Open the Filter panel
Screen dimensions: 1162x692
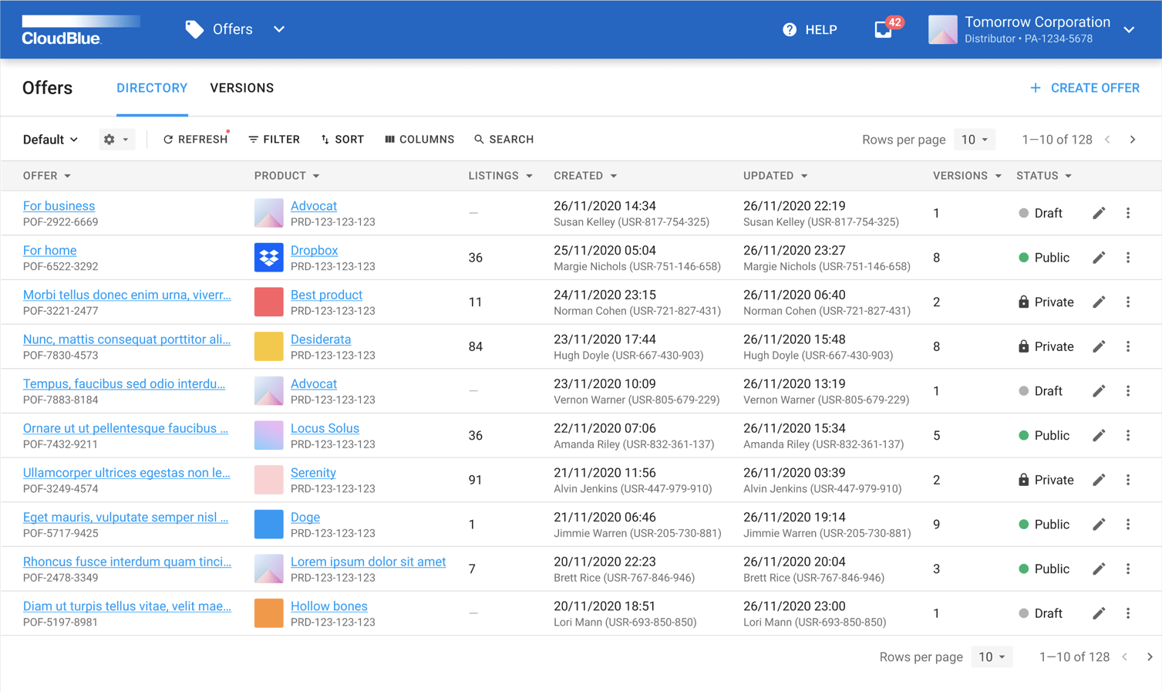pos(274,139)
